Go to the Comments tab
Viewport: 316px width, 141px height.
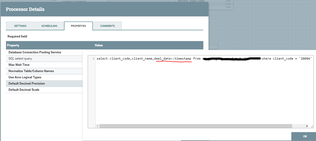coord(108,26)
